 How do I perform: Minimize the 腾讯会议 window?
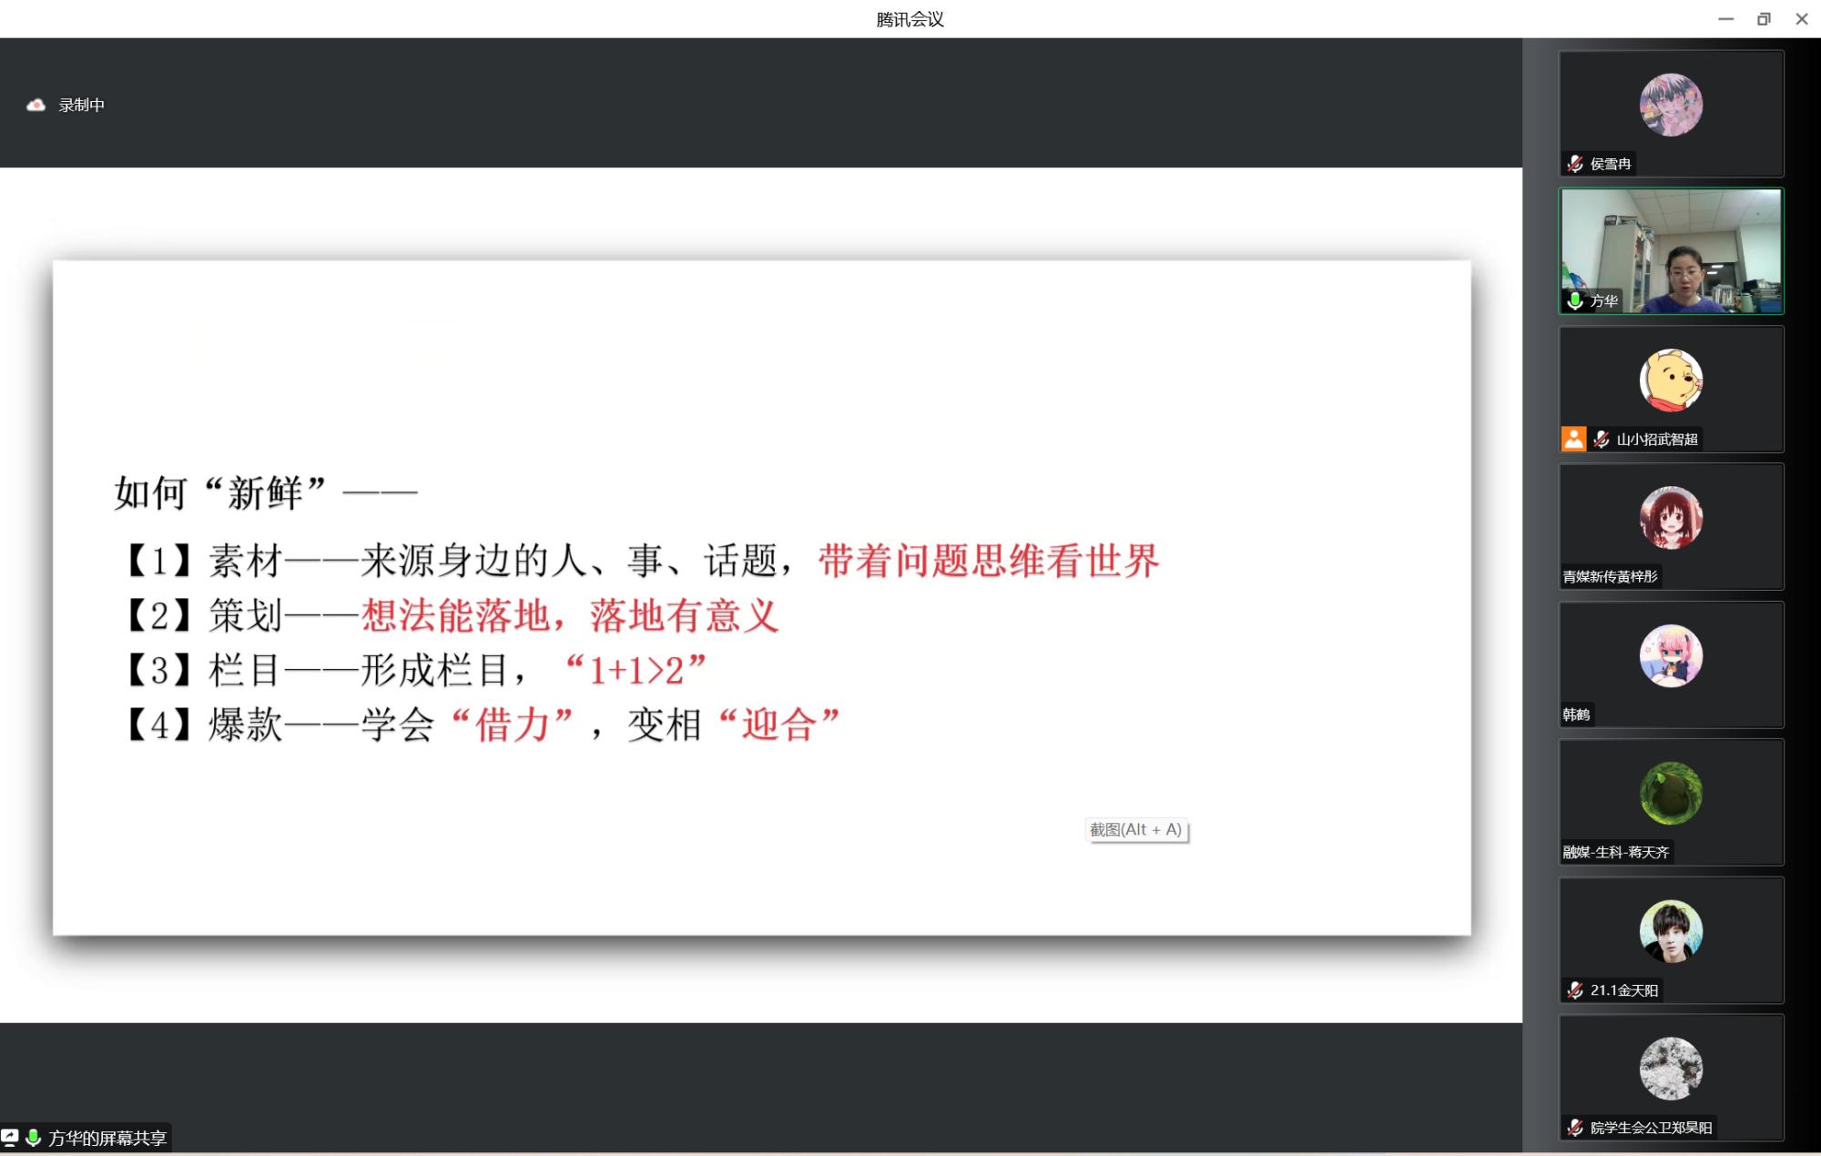pos(1725,19)
